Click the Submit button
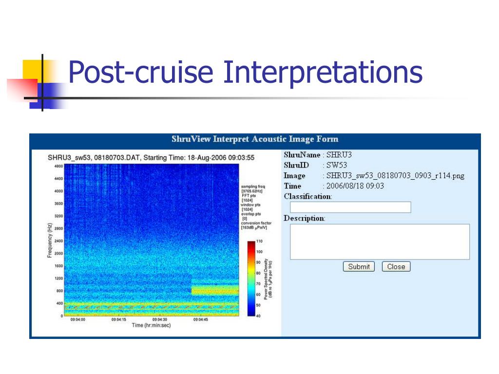This screenshot has height=374, width=499. click(x=359, y=266)
